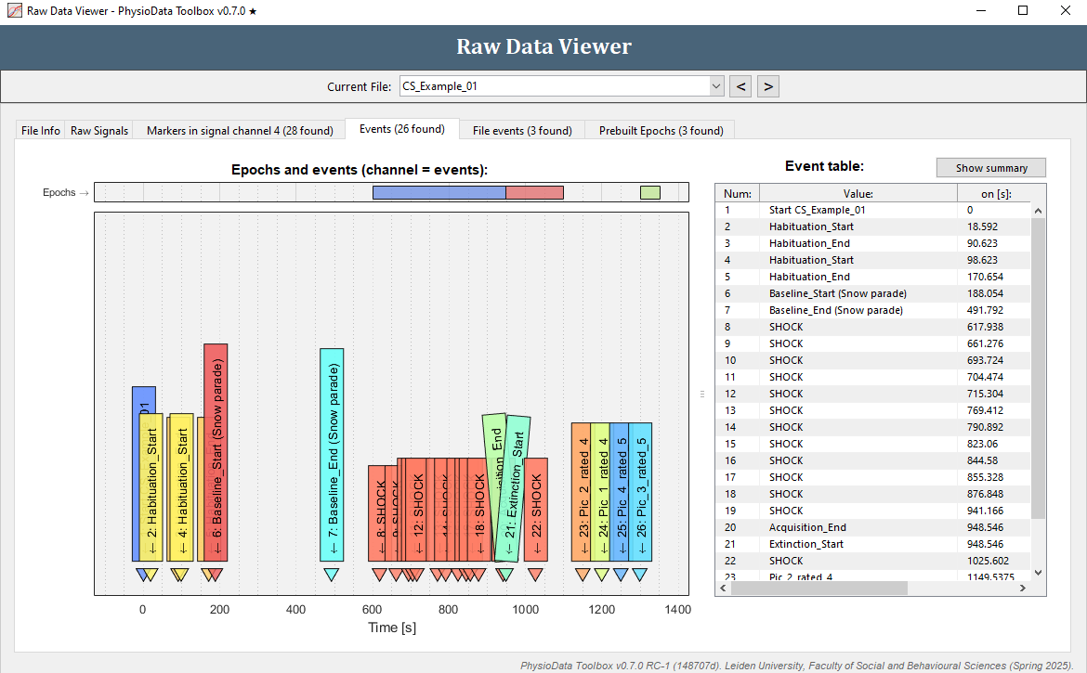Open the Prebuilt Epochs tab
The height and width of the screenshot is (673, 1087).
pyautogui.click(x=659, y=130)
